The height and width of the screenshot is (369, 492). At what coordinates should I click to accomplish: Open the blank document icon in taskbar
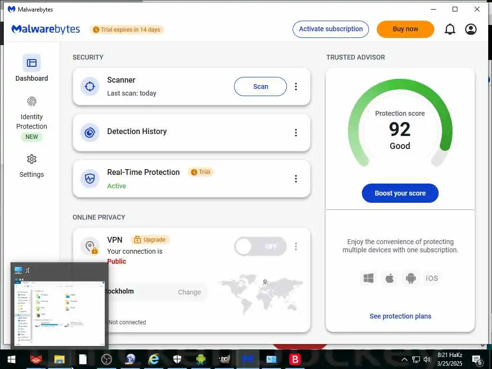[83, 359]
